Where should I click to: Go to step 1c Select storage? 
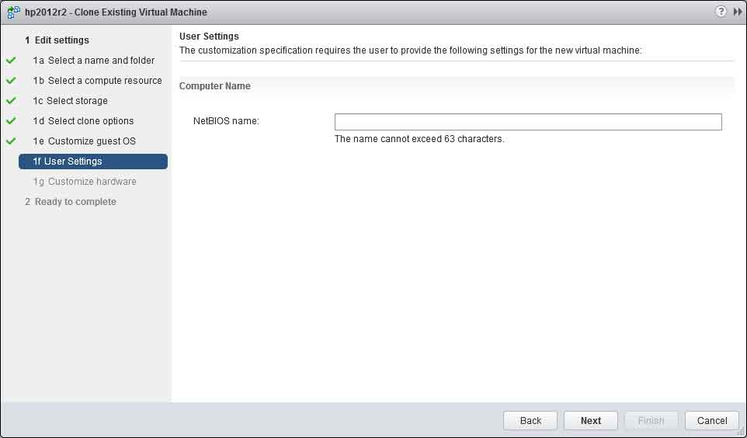70,100
